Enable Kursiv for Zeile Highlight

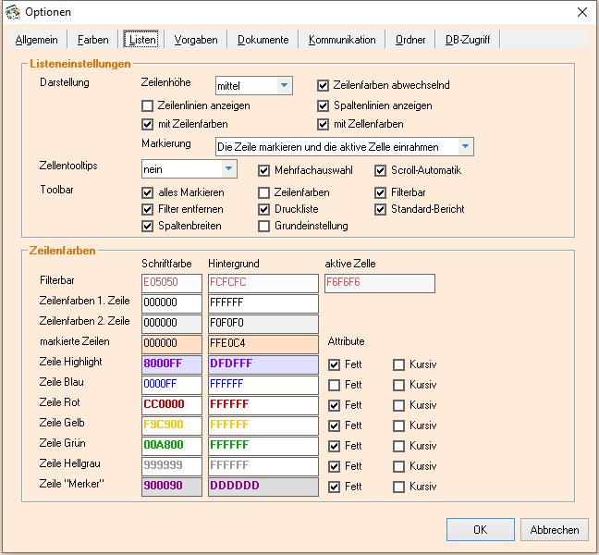click(398, 364)
